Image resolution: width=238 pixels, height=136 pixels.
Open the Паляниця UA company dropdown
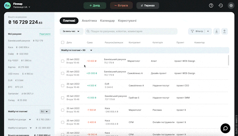pos(21,7)
